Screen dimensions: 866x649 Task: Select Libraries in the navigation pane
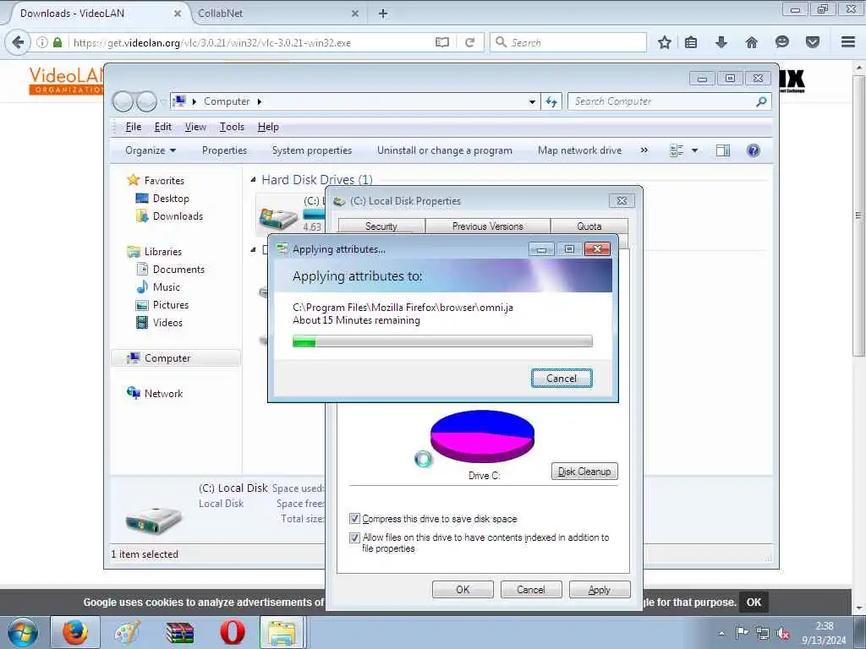click(163, 252)
